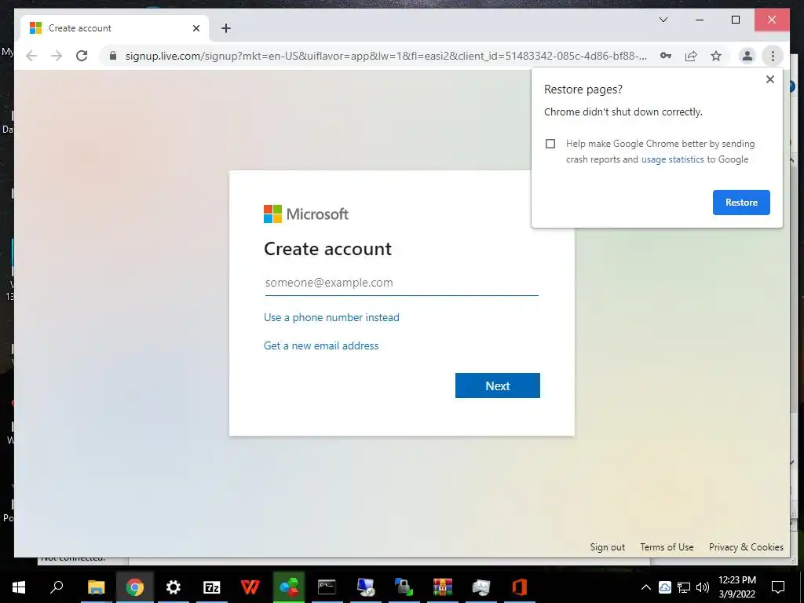The image size is (804, 603).
Task: Switch to Chrome taskbar icon
Action: click(x=135, y=587)
